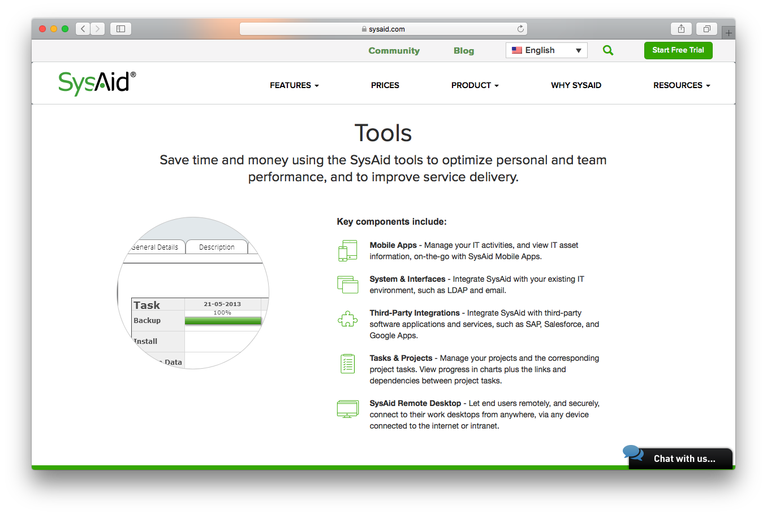Click the Third-Party Integrations puzzle icon
The width and height of the screenshot is (767, 515).
[347, 319]
